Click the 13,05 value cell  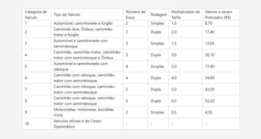tap(209, 43)
